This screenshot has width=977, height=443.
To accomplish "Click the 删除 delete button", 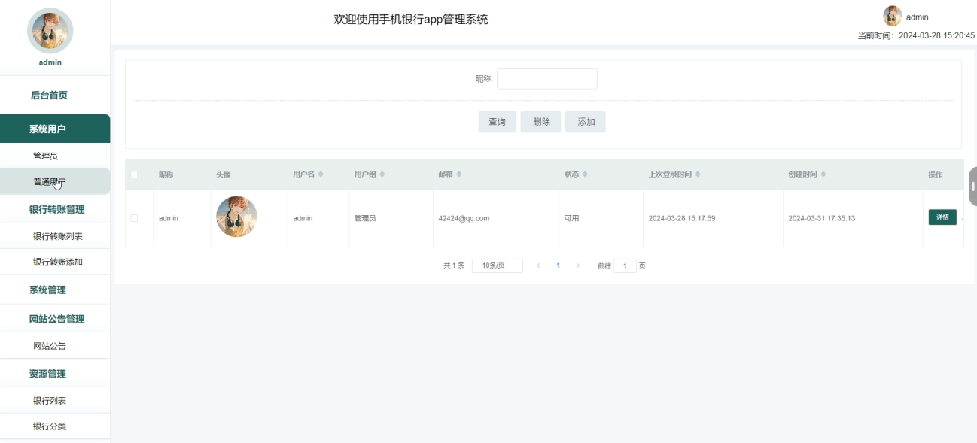I will tap(541, 122).
